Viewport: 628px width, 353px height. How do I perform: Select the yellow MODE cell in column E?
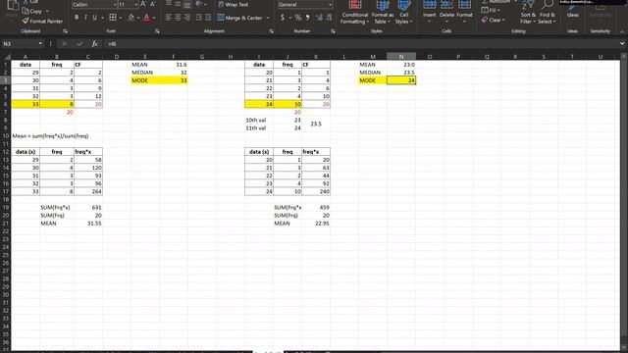(145, 80)
